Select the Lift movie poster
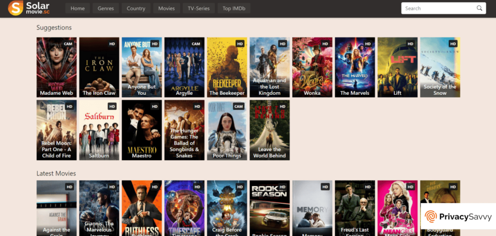496x236 pixels. click(398, 67)
